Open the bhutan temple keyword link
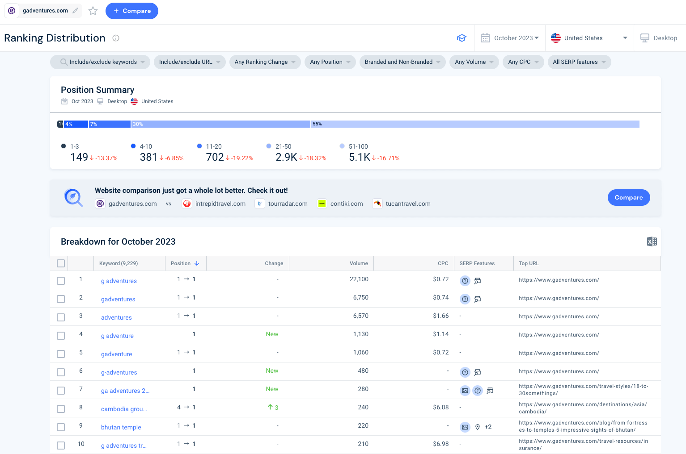The image size is (686, 454). (x=121, y=427)
